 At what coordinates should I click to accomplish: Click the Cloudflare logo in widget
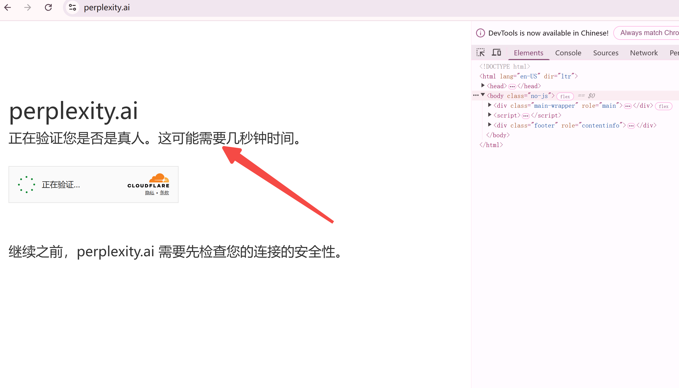pos(148,181)
